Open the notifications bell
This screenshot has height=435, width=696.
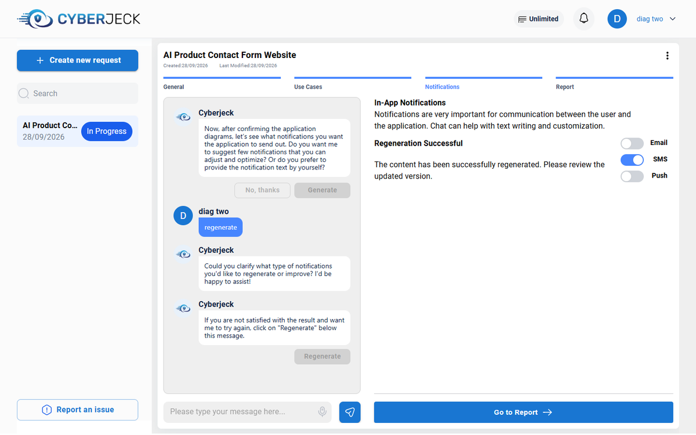584,19
